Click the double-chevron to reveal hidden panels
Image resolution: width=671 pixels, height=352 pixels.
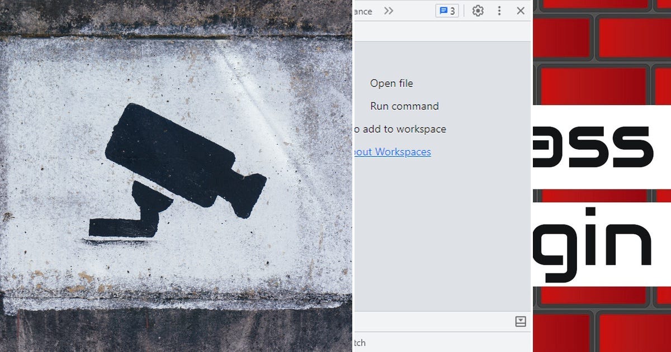[x=389, y=11]
